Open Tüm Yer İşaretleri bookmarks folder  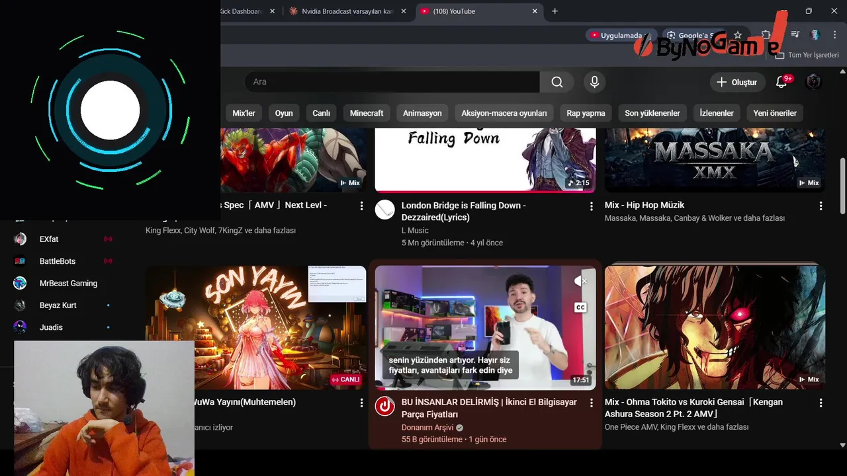tap(807, 55)
